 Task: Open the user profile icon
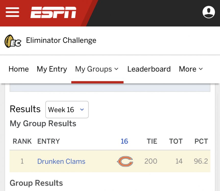209,12
